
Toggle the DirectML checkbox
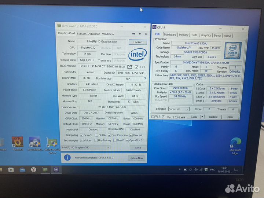click(x=131, y=135)
